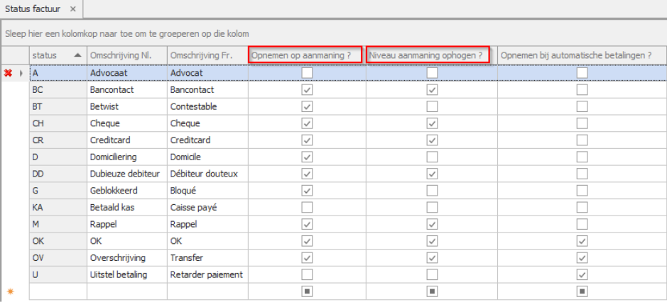667x302 pixels.
Task: Click the 'Betwist' description cell
Action: pos(126,106)
